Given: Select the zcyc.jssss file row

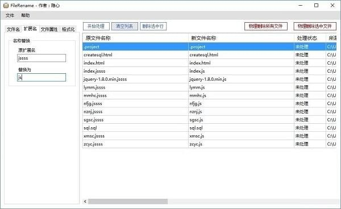Looking at the screenshot, I should point(209,144).
